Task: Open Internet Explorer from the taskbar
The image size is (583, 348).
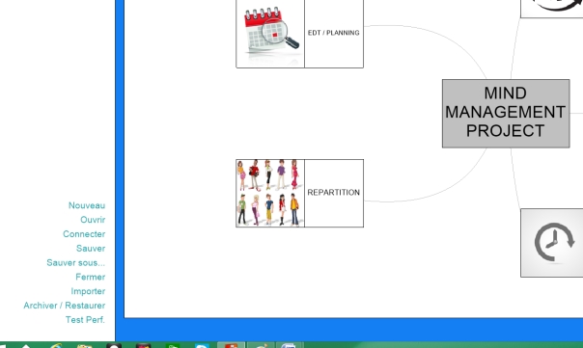Action: 56,346
